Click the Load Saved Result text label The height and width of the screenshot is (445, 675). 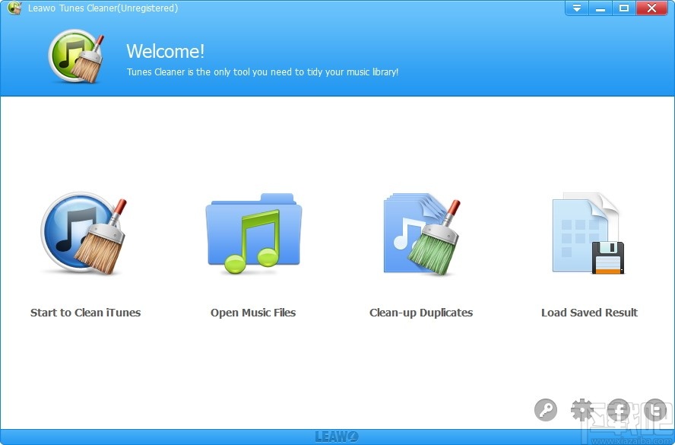589,313
